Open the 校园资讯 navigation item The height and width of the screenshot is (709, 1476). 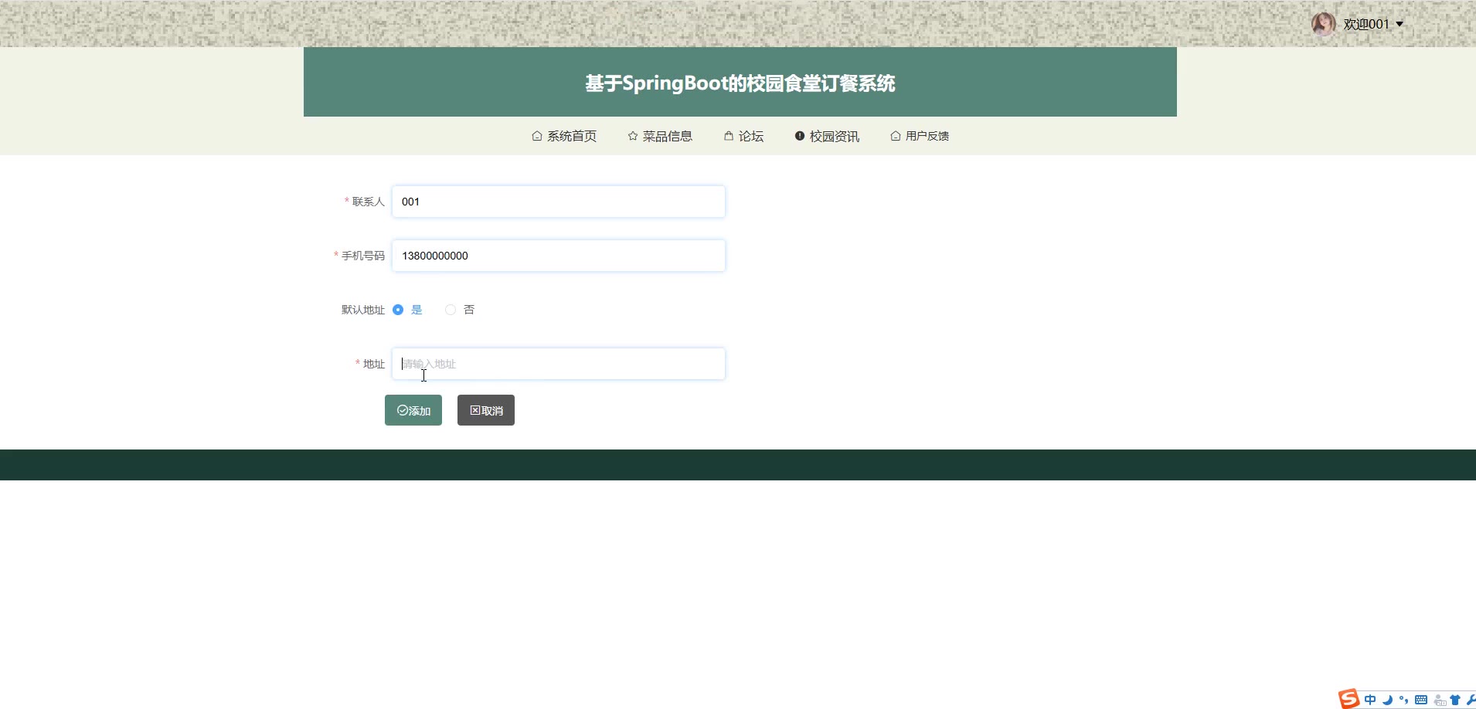tap(827, 136)
